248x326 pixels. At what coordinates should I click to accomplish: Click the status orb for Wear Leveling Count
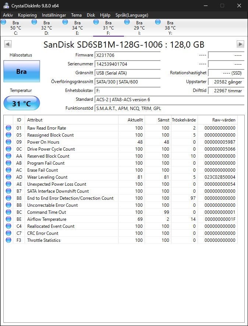[8, 177]
